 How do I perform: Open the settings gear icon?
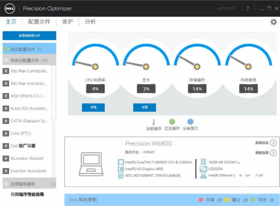coord(273,22)
